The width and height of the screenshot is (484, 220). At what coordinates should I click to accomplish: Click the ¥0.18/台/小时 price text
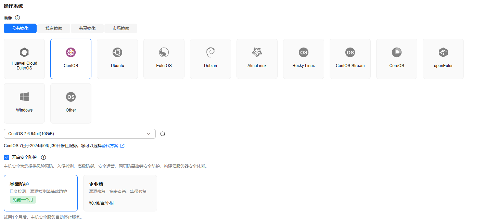[x=101, y=203]
